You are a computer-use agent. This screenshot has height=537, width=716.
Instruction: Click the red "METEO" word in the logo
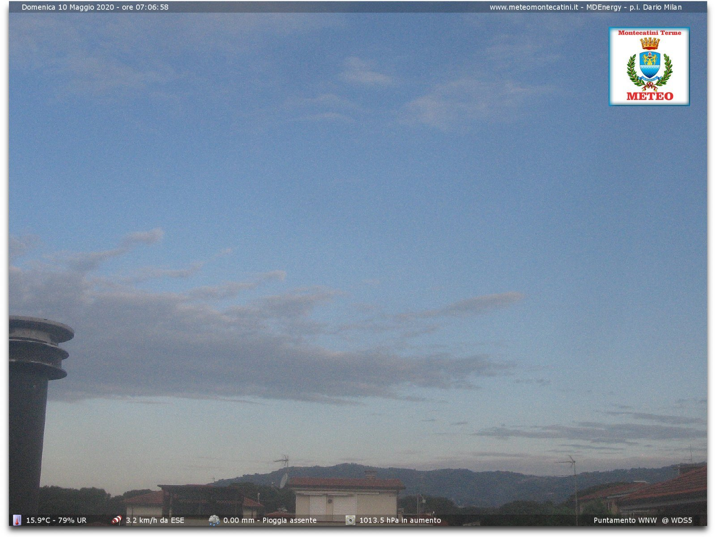650,96
